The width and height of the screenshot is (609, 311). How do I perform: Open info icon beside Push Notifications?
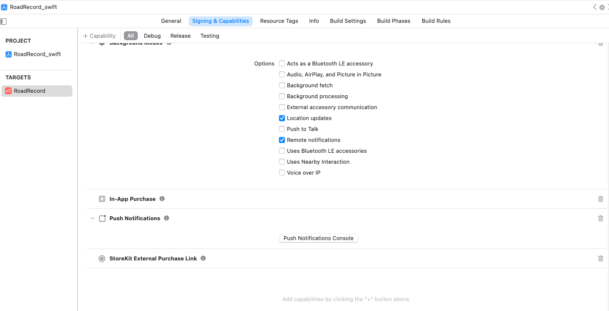click(x=166, y=218)
